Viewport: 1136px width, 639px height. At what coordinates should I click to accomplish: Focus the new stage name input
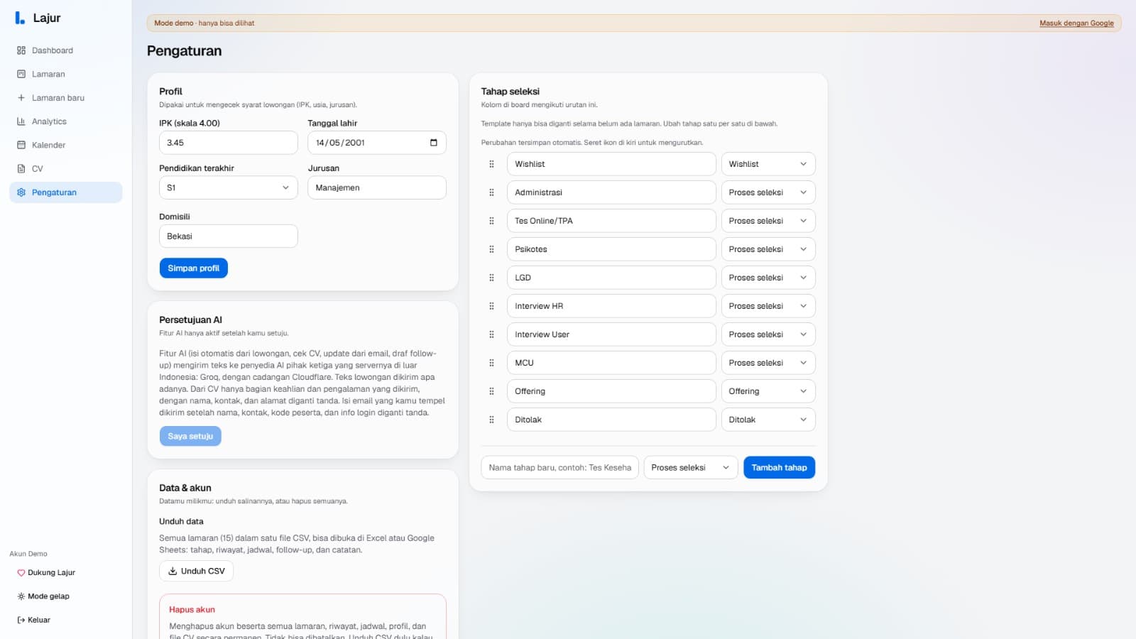559,467
